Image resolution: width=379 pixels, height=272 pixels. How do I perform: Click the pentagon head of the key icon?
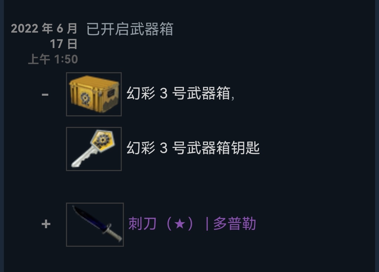tap(103, 139)
